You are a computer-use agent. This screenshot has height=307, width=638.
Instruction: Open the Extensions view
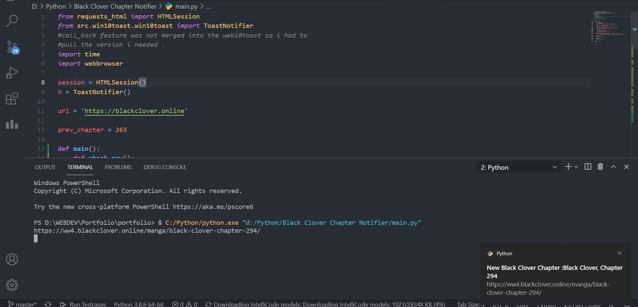[x=12, y=98]
